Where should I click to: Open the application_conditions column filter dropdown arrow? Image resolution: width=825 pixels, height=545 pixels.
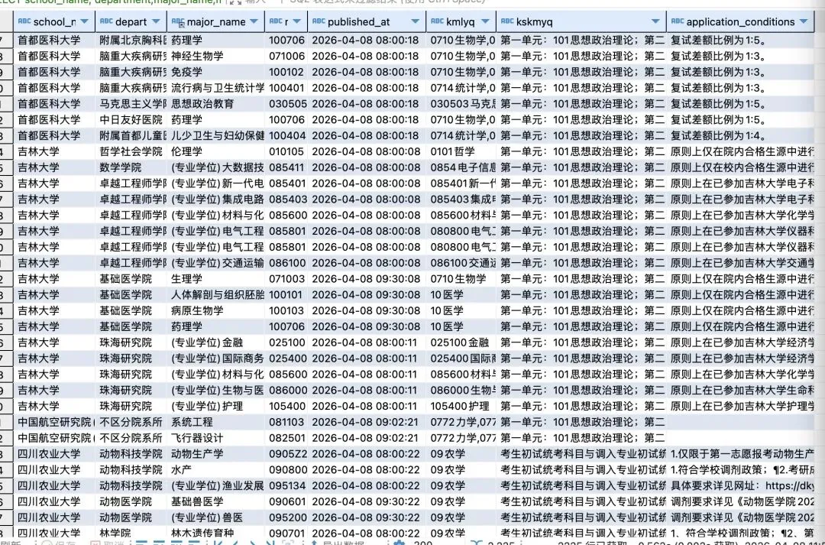(x=804, y=21)
